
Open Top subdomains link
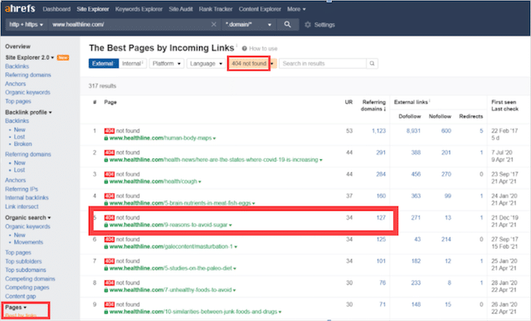coord(26,270)
